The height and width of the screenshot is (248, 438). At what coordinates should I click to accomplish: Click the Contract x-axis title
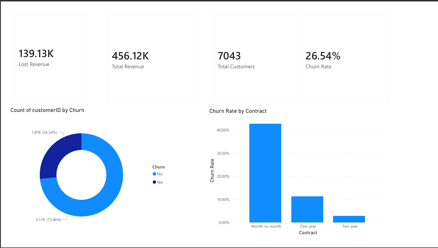pos(308,233)
